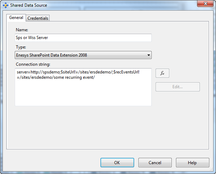Click the Shared Data Source window icon

[5, 5]
